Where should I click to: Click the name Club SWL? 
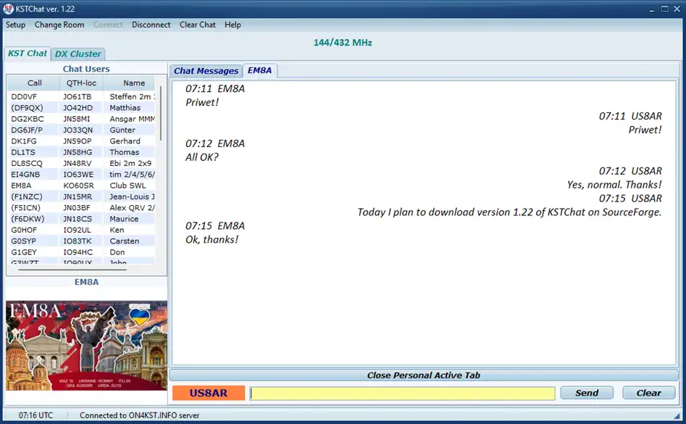coord(127,186)
